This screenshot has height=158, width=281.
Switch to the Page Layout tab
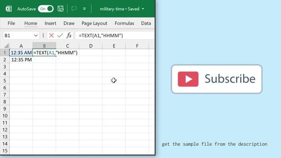point(94,23)
